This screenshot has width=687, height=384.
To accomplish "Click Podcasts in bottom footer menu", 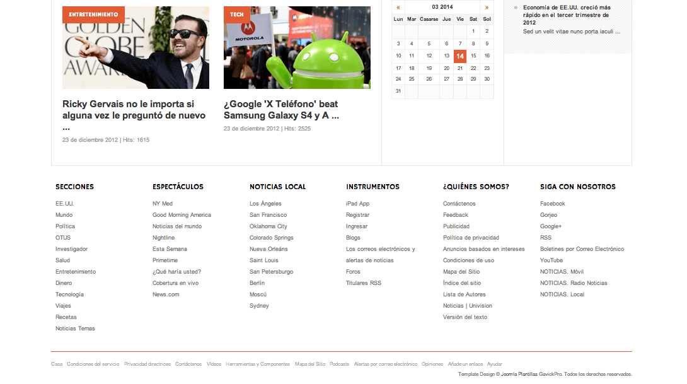I will click(x=340, y=364).
